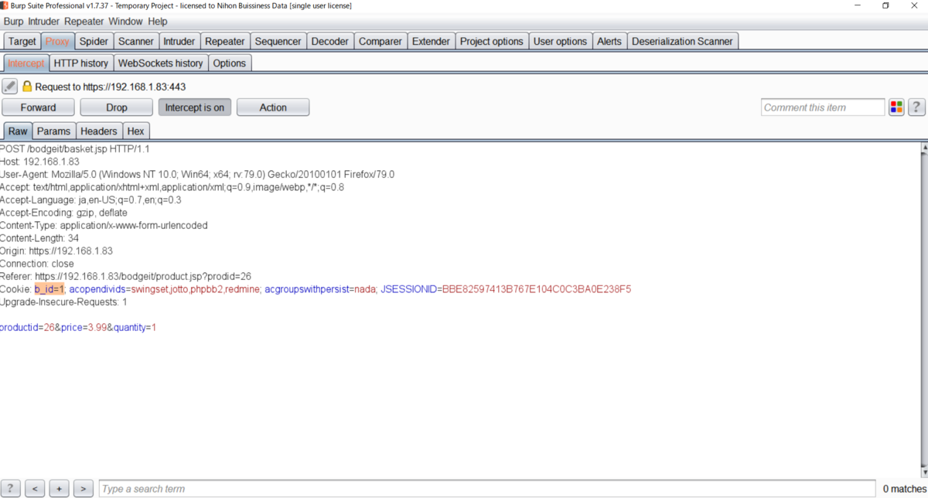This screenshot has width=928, height=498.
Task: Drop the intercepted request
Action: [117, 107]
